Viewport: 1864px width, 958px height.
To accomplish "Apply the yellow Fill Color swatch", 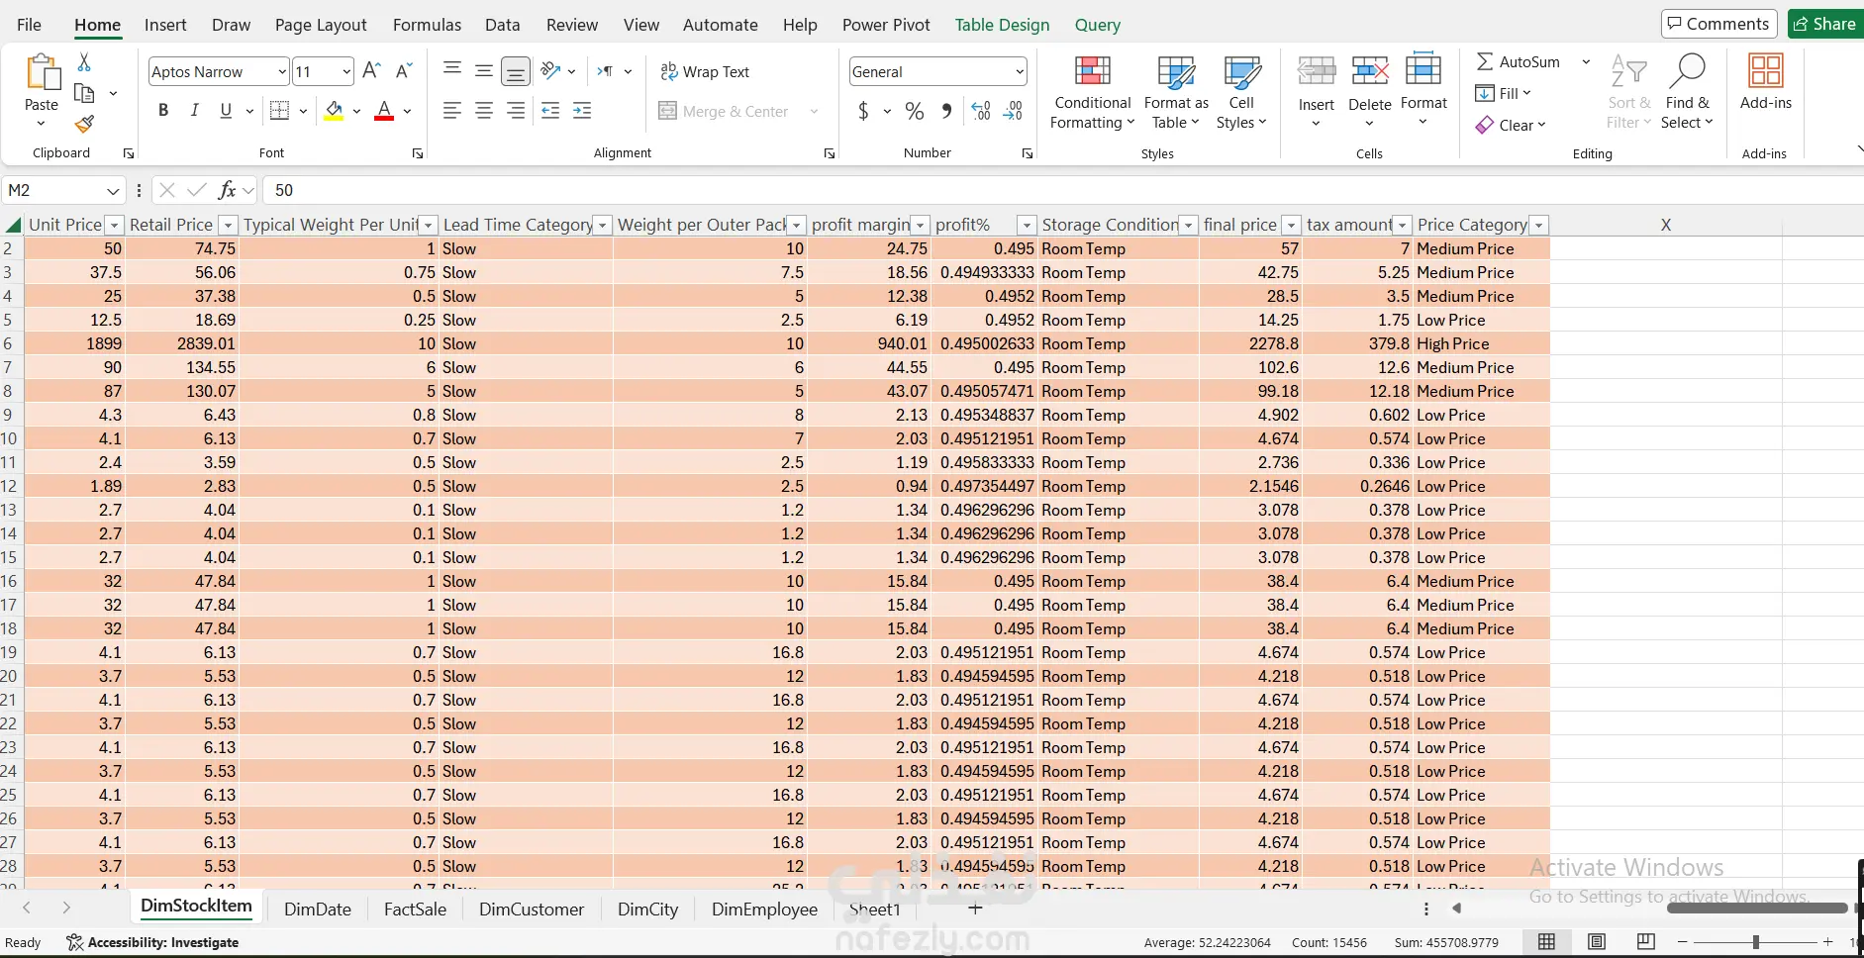I will point(335,111).
